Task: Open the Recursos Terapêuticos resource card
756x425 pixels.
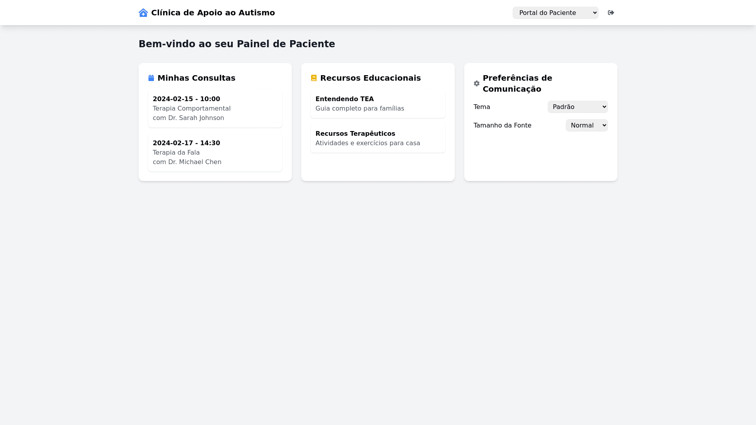Action: 378,138
